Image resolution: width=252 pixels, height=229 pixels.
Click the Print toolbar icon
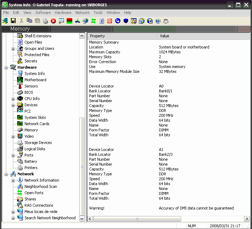pos(45,21)
